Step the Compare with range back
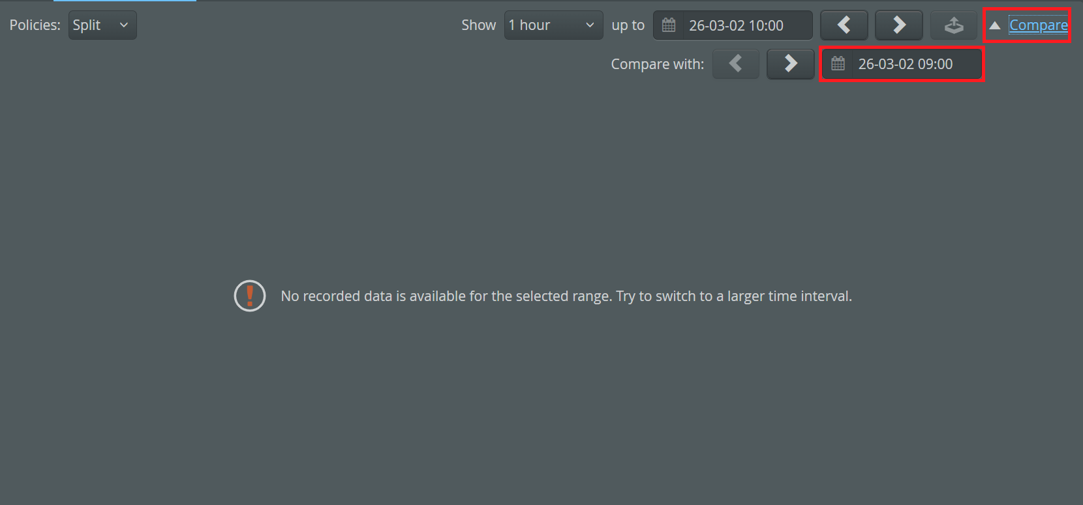Image resolution: width=1083 pixels, height=505 pixels. click(736, 64)
